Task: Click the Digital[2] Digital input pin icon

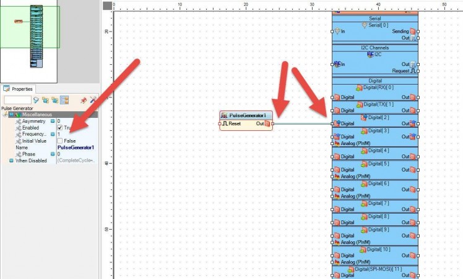Action: [x=337, y=123]
